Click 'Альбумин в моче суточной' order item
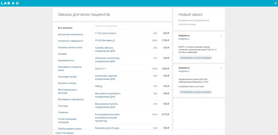 point(191,87)
